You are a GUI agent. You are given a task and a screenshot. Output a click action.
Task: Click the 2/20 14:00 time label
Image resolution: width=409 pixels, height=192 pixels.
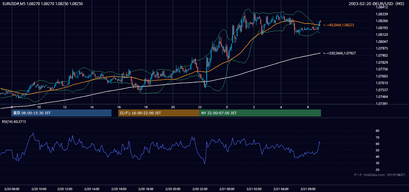[x=92, y=189]
